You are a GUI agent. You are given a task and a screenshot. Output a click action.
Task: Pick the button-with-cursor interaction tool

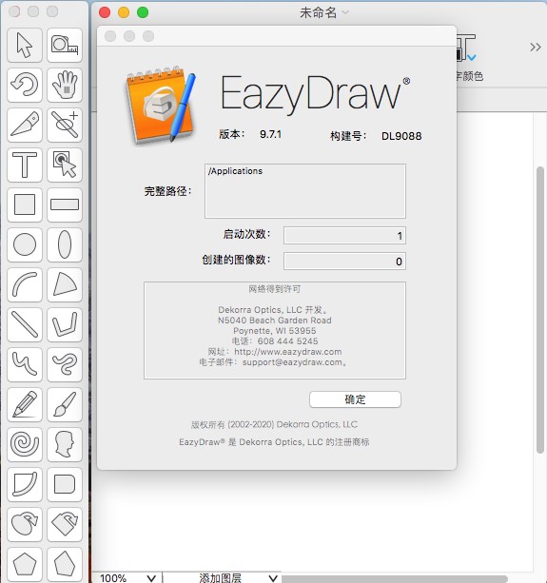point(65,165)
